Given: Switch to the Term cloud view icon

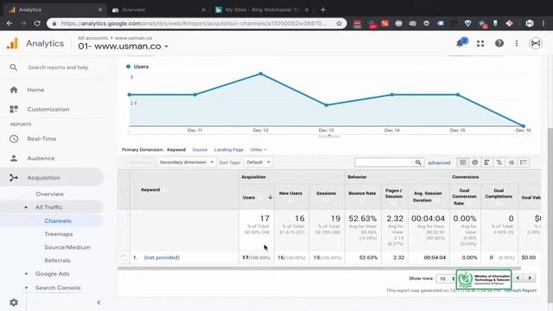Looking at the screenshot, I should pos(512,162).
